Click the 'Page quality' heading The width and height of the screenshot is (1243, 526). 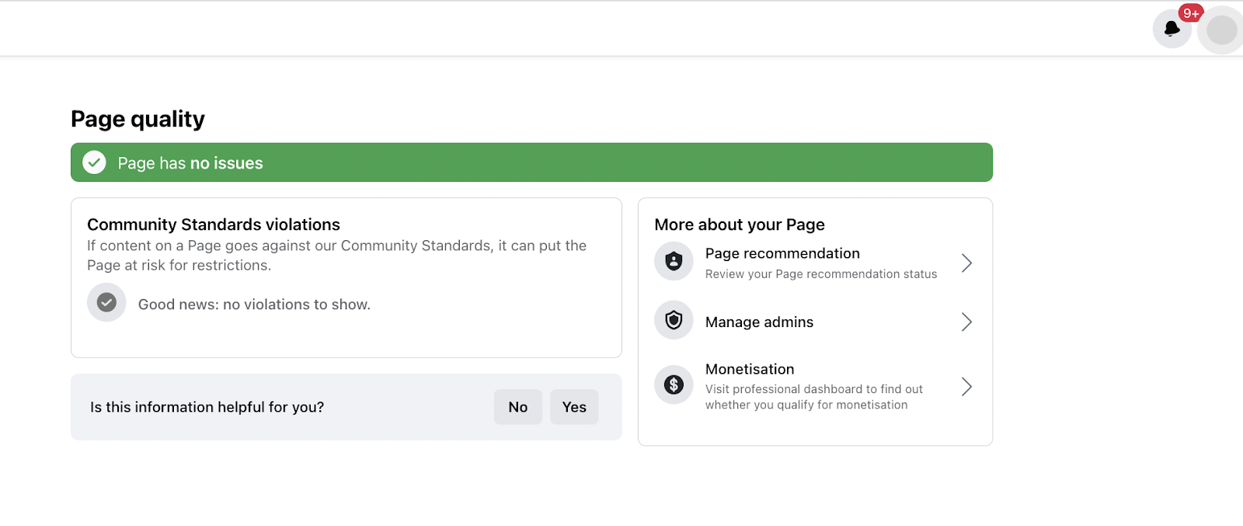(138, 119)
